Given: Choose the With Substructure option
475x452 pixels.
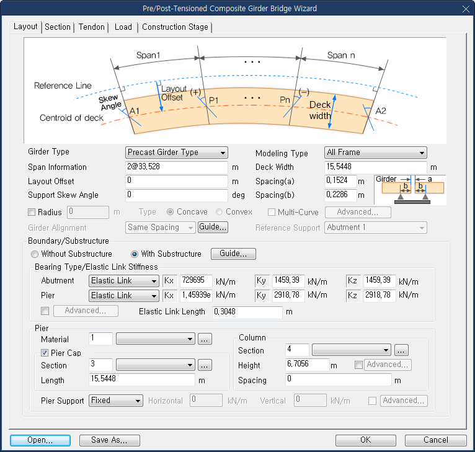Looking at the screenshot, I should [x=135, y=254].
